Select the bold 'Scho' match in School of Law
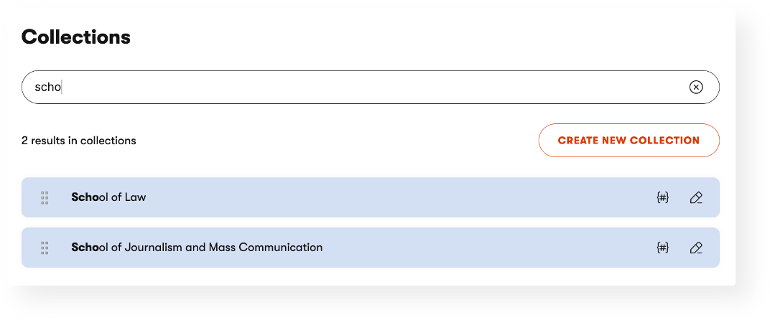Screen dimensions: 770x320 [x=85, y=197]
